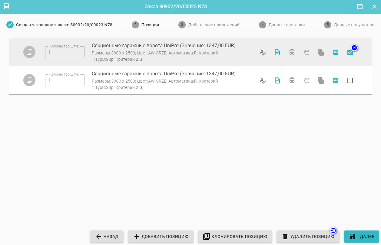Viewport: 381px width, 245px height.
Task: Open PDF icon in first row
Action: (336, 52)
